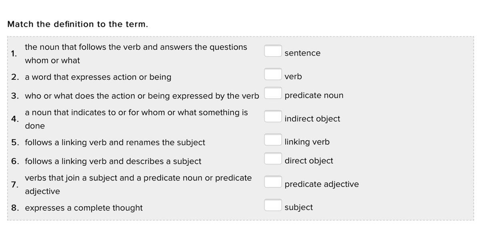Select definition 3 about who does the action
Image resolution: width=480 pixels, height=228 pixels.
[142, 96]
